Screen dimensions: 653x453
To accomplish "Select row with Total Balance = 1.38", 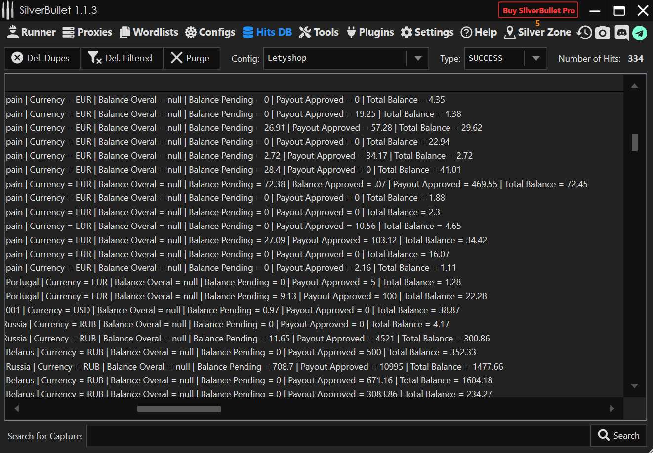I will coord(314,114).
